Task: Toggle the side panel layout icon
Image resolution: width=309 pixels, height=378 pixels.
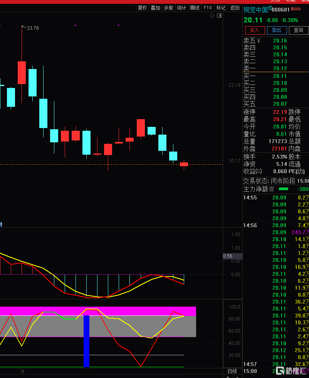Action: (219, 16)
